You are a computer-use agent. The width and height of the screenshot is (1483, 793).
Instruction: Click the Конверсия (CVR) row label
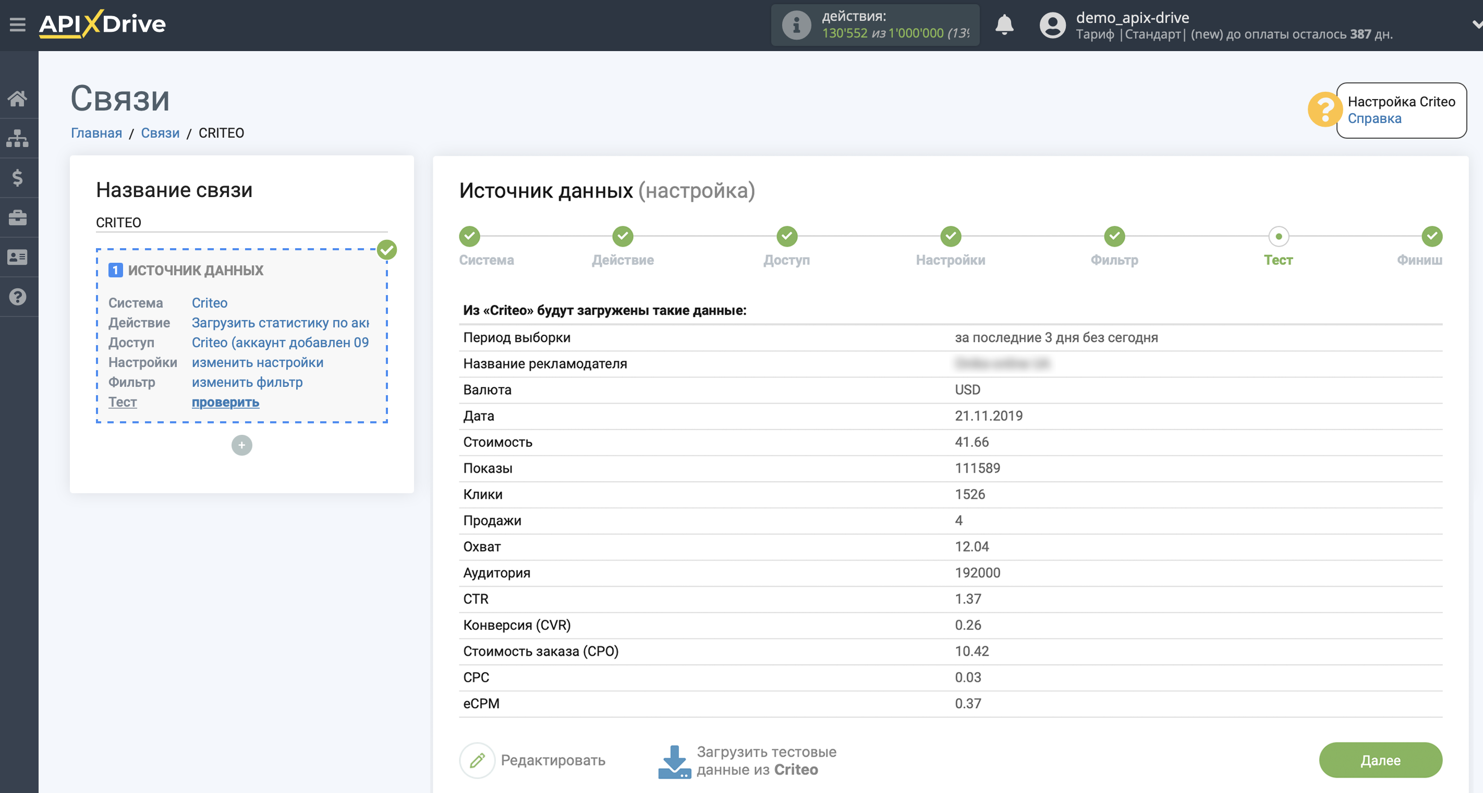point(516,625)
